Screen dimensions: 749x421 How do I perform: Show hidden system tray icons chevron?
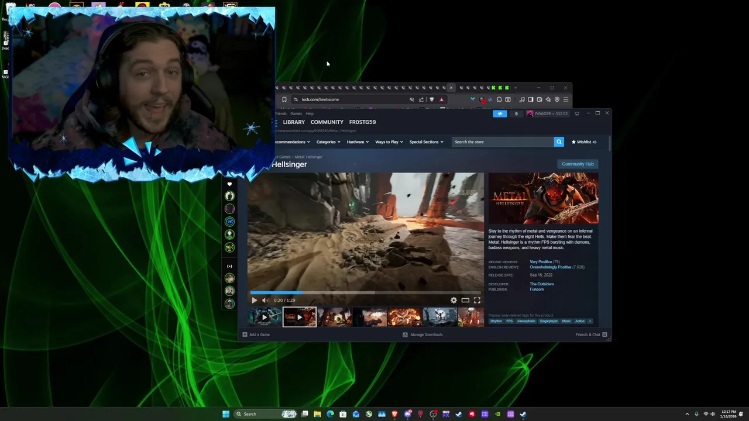coord(687,414)
